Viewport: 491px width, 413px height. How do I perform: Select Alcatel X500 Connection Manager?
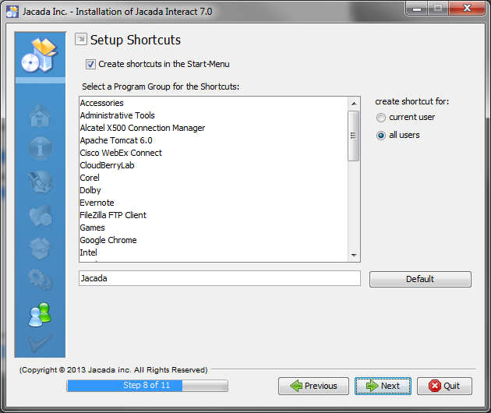(x=214, y=128)
